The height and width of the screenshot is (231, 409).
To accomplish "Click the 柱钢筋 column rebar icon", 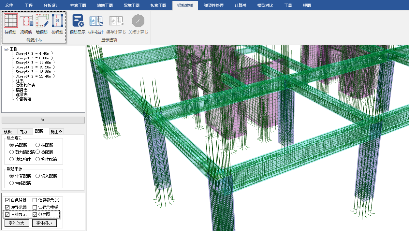I will coord(10,21).
